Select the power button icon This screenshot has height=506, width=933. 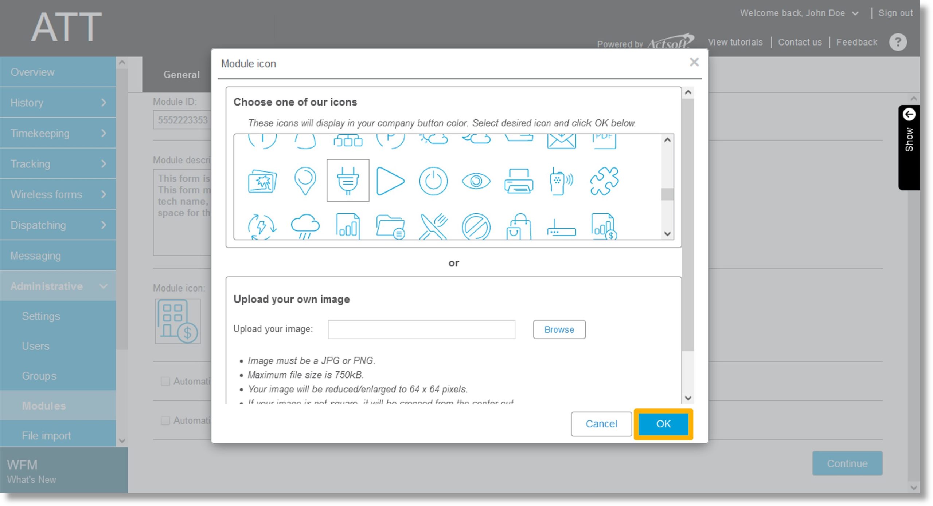coord(433,181)
